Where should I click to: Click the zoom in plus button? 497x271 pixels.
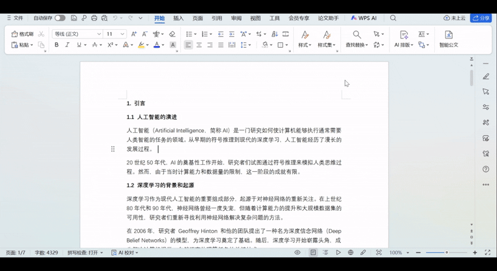(x=475, y=252)
